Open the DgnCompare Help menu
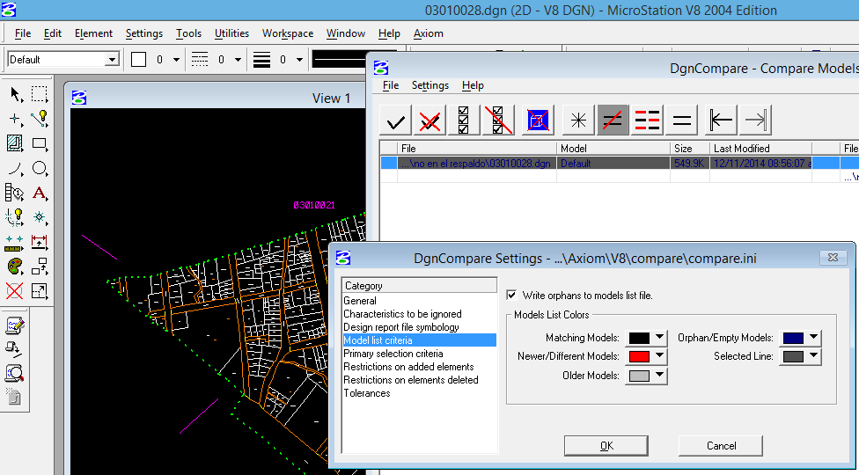Viewport: 859px width, 475px height. click(473, 85)
